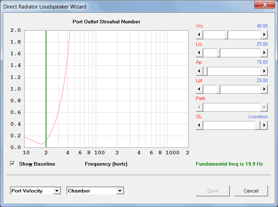Viewport: 278px width, 207px height.
Task: Click the Vrc slider right arrow
Action: pos(264,35)
